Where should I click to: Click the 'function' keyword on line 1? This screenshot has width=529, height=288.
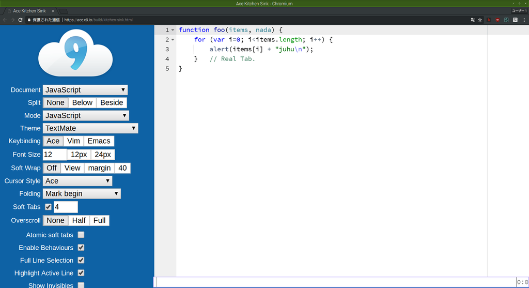[194, 30]
